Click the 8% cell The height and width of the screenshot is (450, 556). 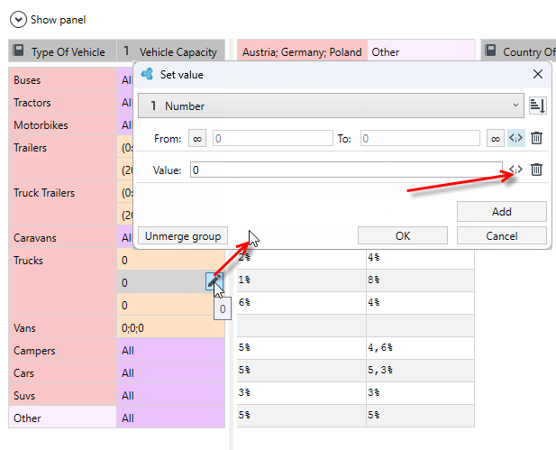(x=420, y=280)
